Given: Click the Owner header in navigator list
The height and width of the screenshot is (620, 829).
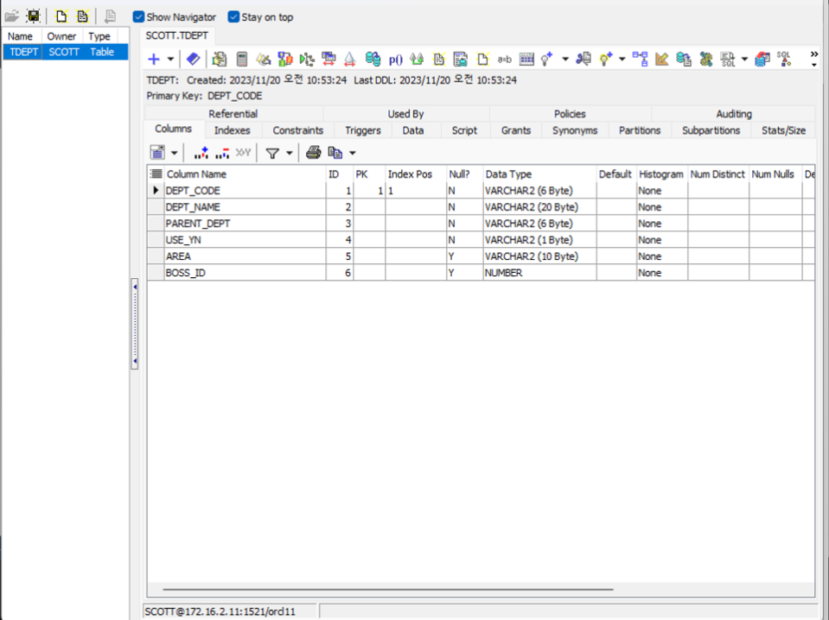Looking at the screenshot, I should pyautogui.click(x=62, y=36).
